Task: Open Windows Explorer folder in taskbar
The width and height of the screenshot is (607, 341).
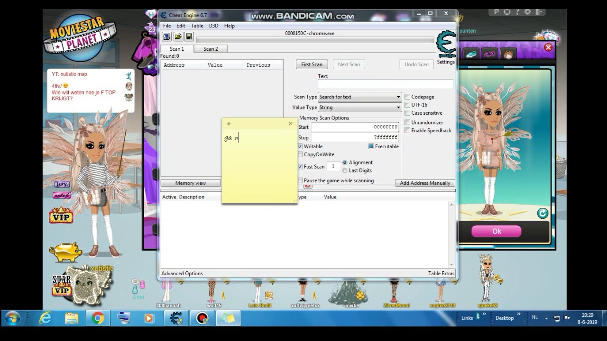Action: (x=72, y=318)
